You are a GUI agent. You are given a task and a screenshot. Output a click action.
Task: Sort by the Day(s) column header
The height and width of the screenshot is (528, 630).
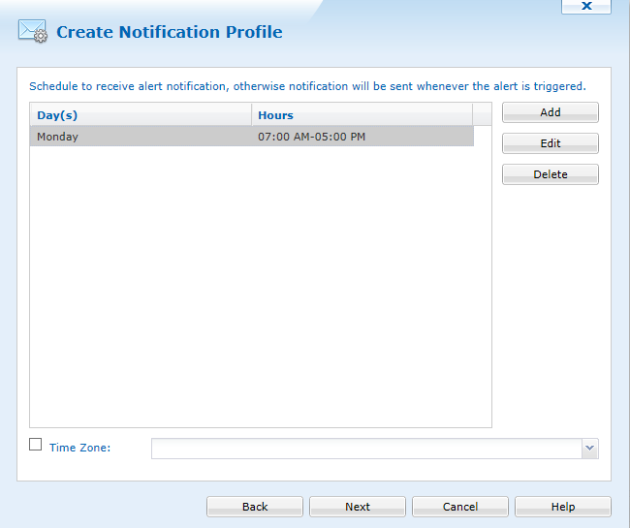(141, 115)
